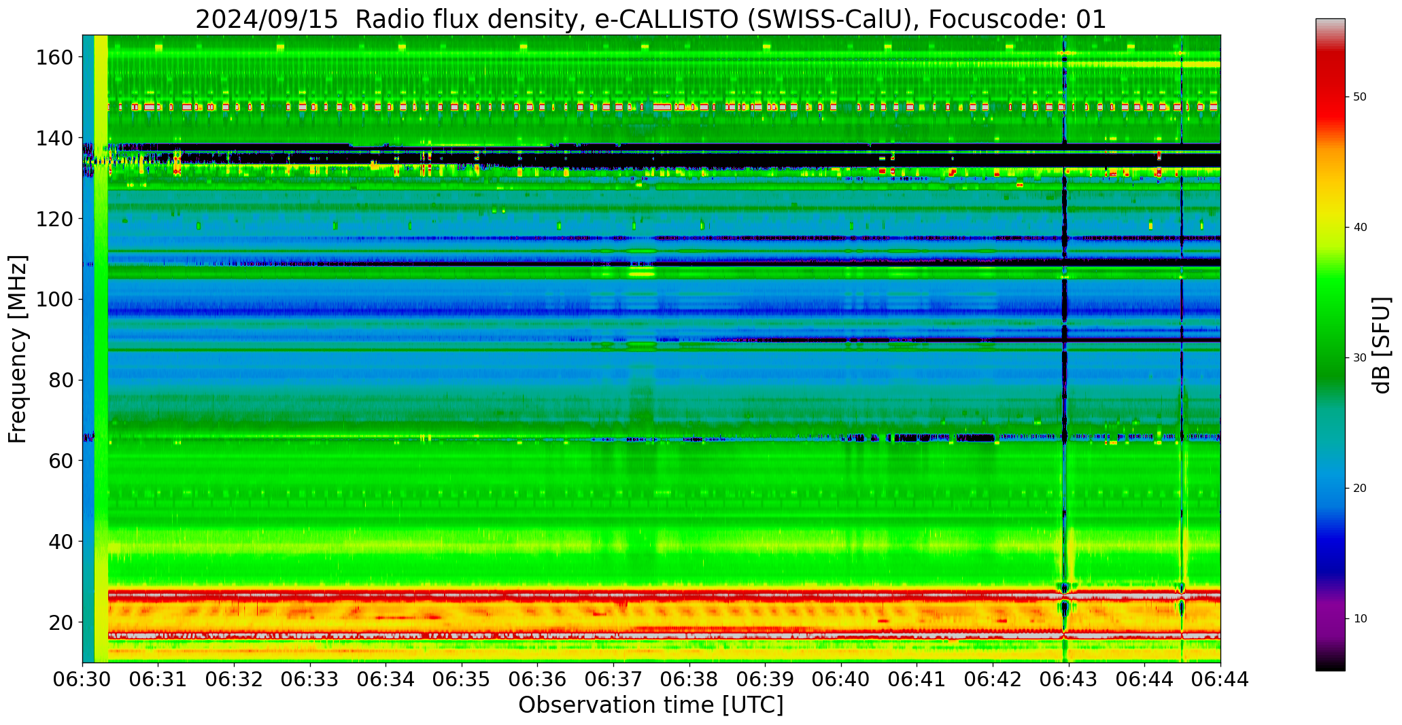Screen dimensions: 1402x725
Task: Click the 06:30 time tick label
Action: click(83, 679)
